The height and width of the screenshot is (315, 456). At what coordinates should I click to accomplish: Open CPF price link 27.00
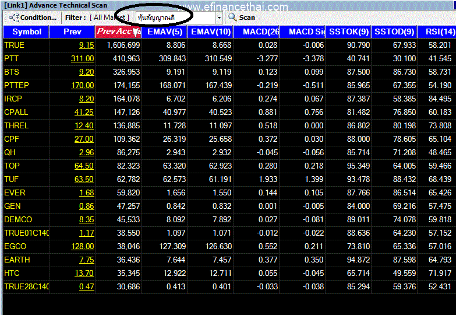point(84,139)
